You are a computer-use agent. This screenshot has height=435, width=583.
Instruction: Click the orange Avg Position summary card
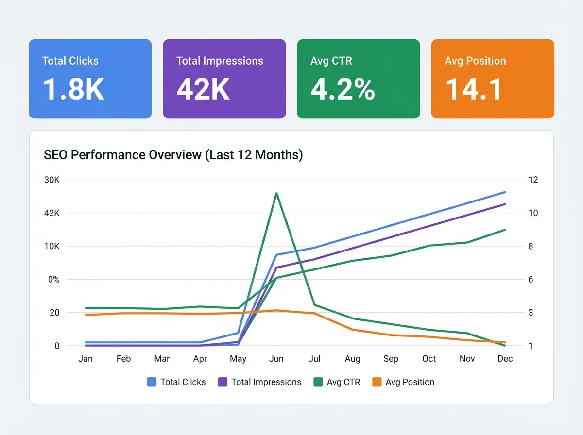pos(492,79)
